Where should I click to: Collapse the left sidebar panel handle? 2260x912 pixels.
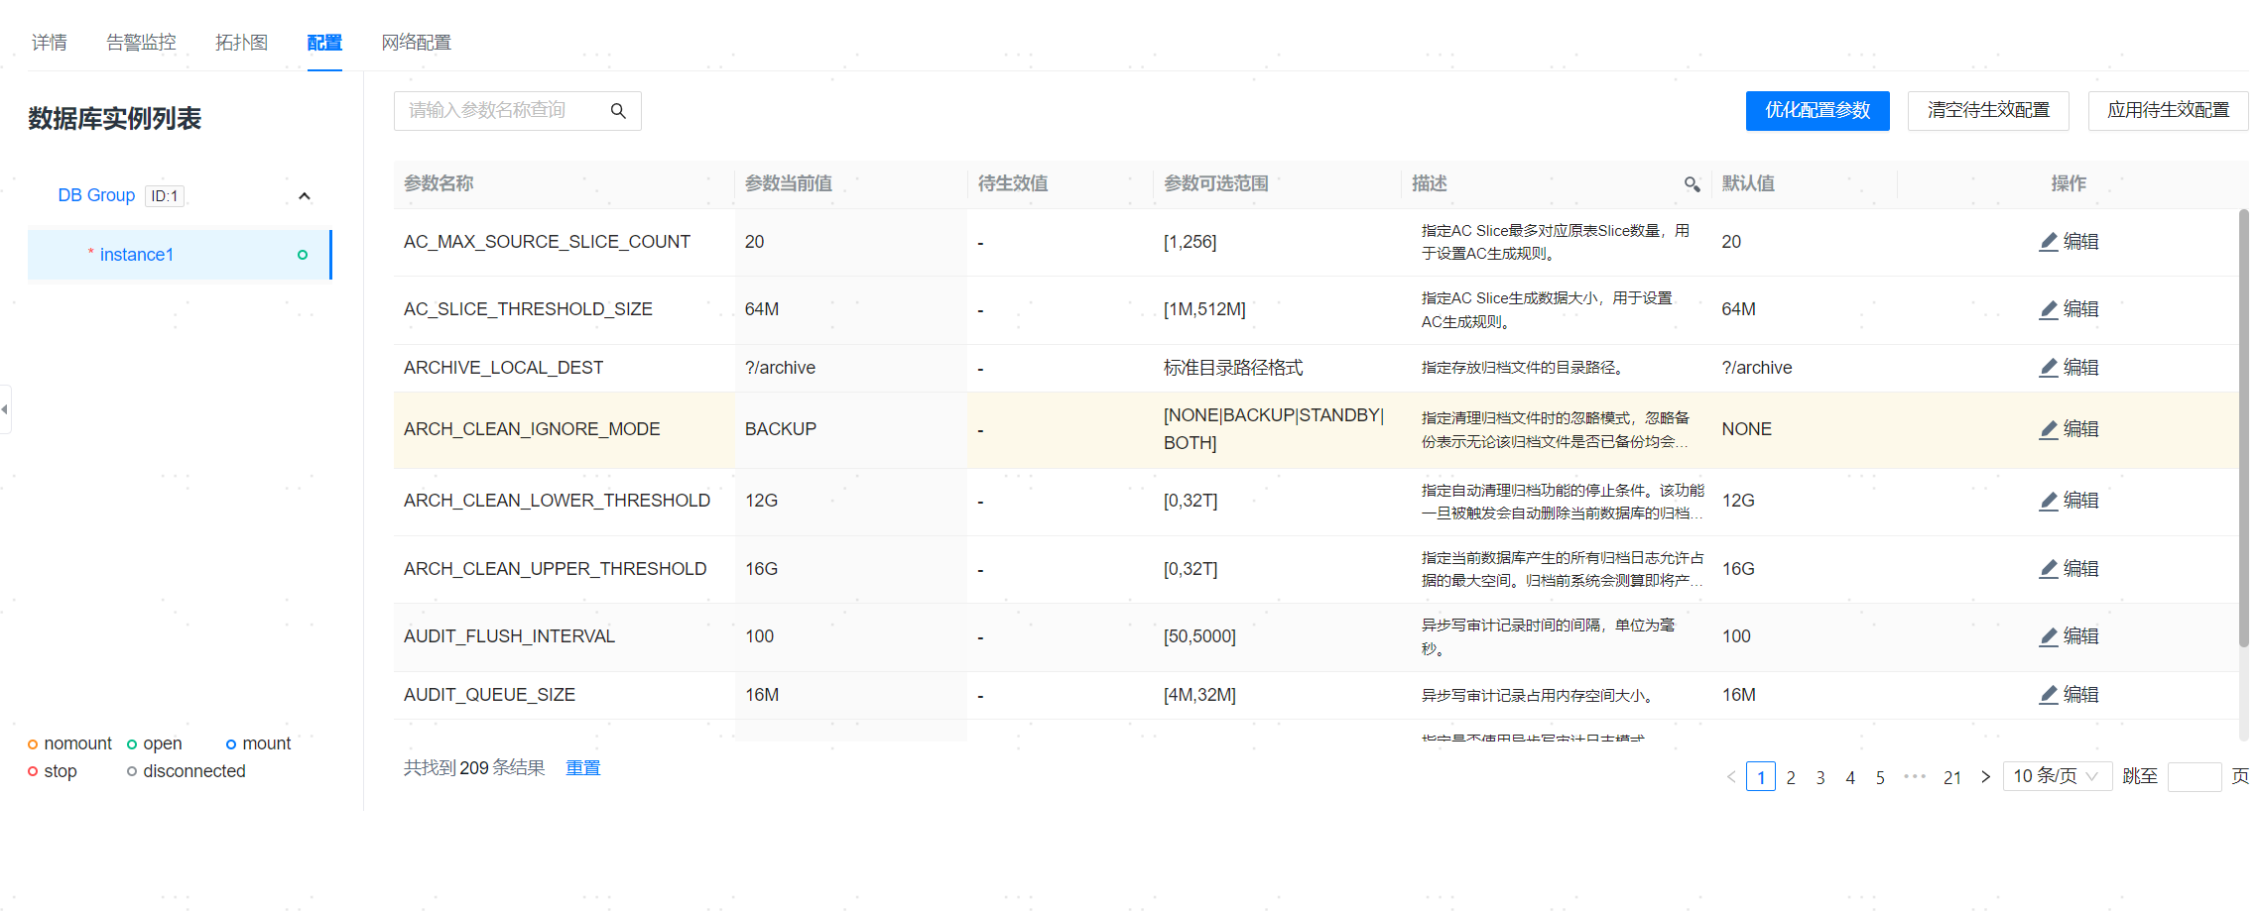click(5, 409)
